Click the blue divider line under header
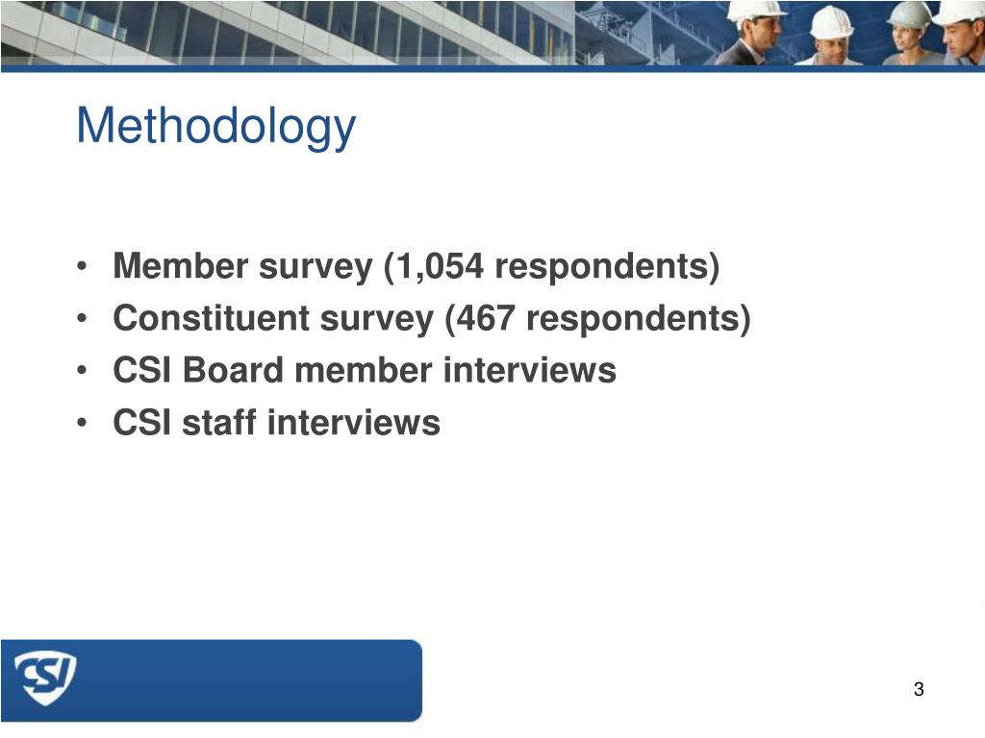 tap(492, 68)
